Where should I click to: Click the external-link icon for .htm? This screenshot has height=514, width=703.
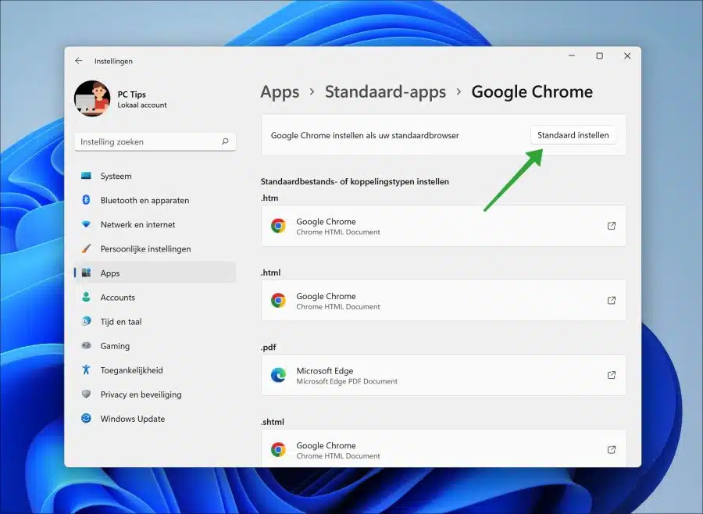pyautogui.click(x=612, y=226)
